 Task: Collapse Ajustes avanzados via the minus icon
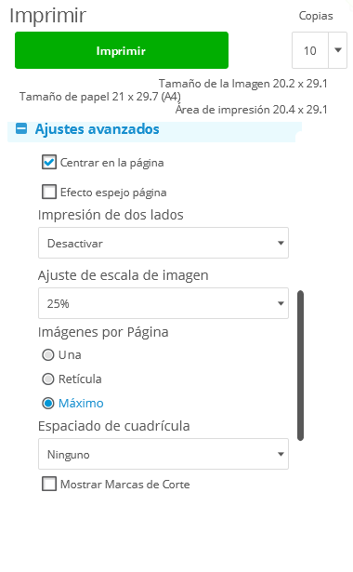click(x=21, y=128)
